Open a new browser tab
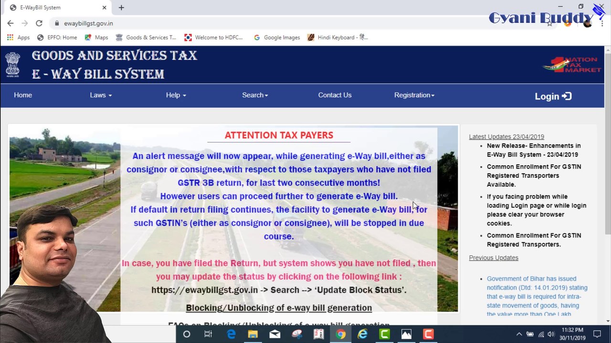Viewport: 611px width, 343px height. [121, 8]
